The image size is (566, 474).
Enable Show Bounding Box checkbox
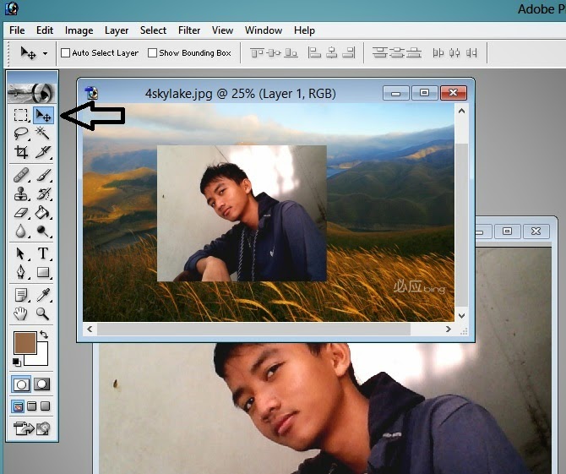pos(152,53)
